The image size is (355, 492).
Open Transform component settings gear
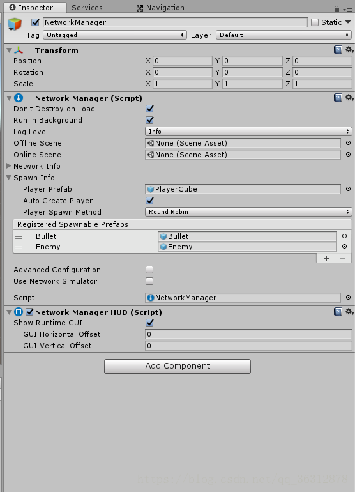tap(349, 50)
